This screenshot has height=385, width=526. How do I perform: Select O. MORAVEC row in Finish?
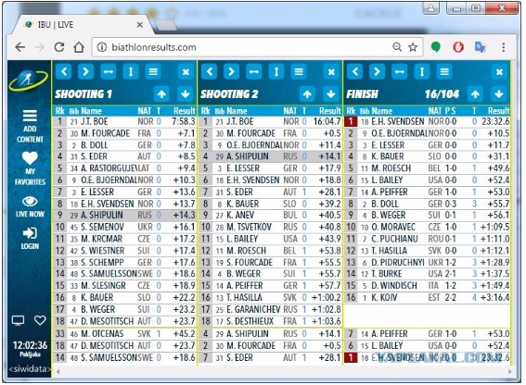[x=428, y=228]
